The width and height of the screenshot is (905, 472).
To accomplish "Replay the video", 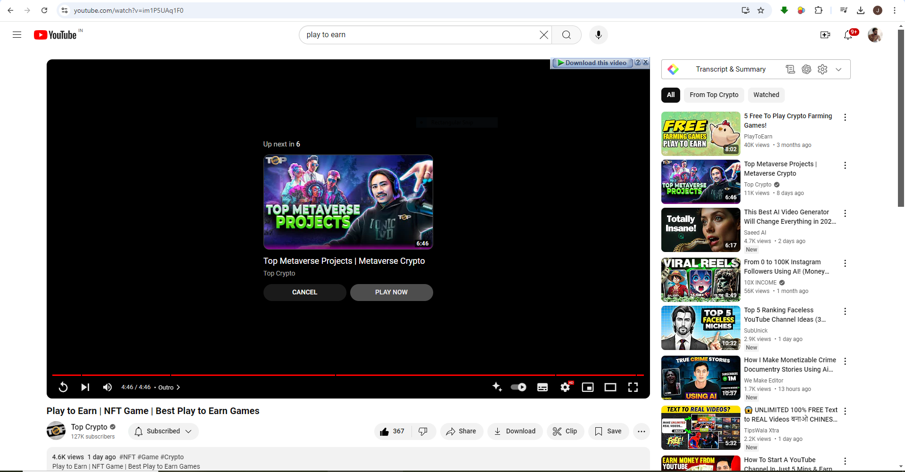I will click(63, 387).
